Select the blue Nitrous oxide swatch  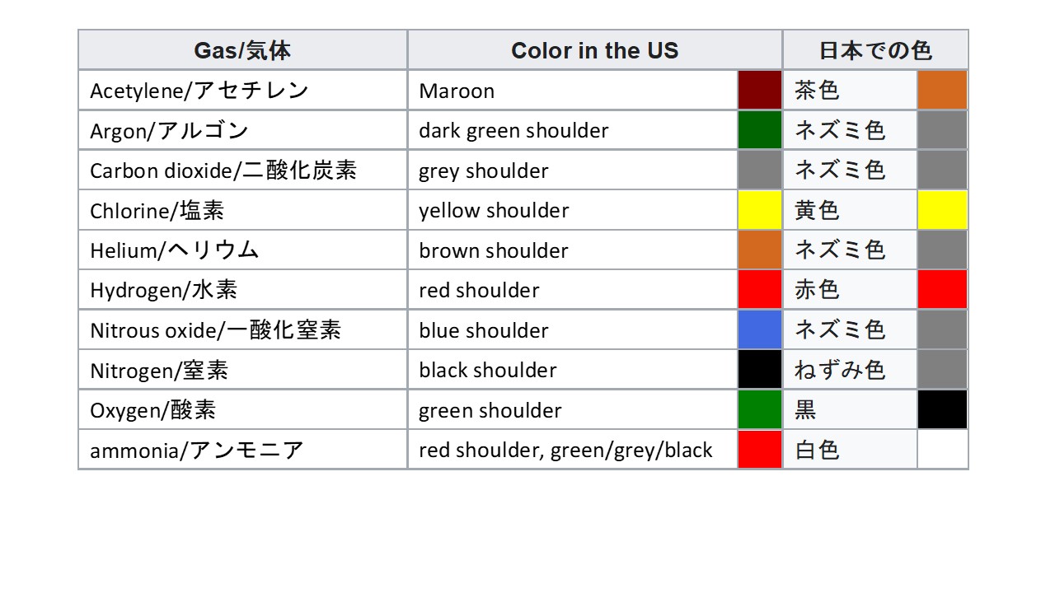[760, 329]
